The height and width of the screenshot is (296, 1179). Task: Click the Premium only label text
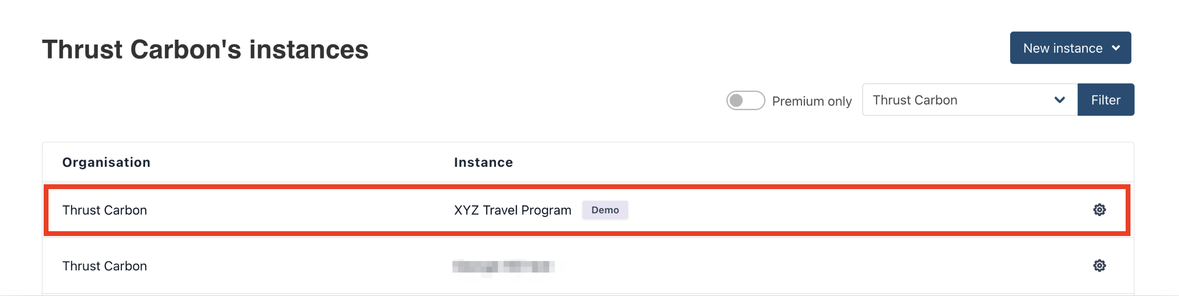(811, 101)
